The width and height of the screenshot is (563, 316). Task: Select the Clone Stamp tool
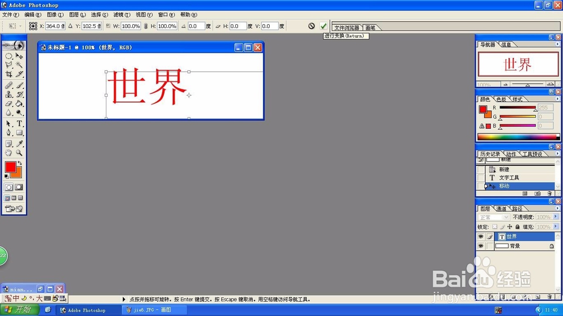coord(8,94)
